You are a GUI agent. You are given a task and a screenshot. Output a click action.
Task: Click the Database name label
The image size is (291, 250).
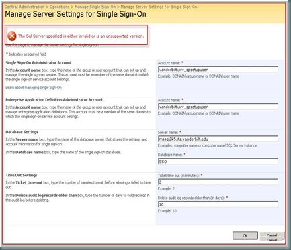[x=171, y=155]
